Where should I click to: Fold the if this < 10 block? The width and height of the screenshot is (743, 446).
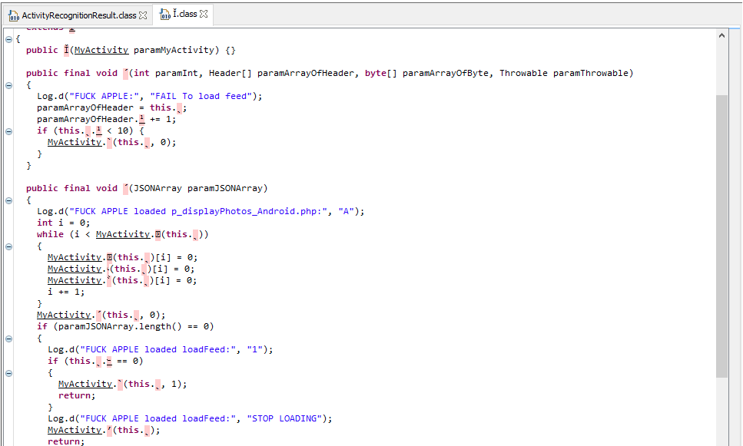[x=8, y=131]
